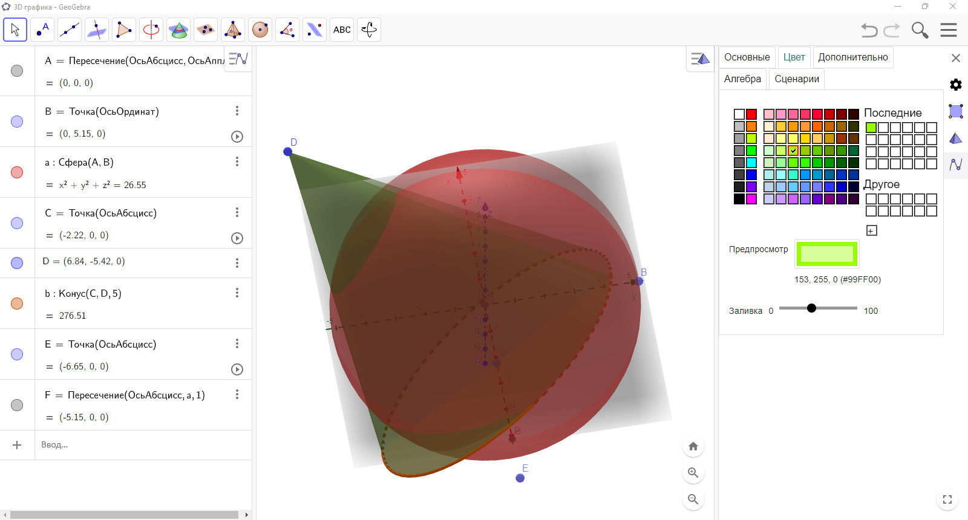This screenshot has height=520, width=968.
Task: Click the Ввод... input field
Action: pos(143,445)
